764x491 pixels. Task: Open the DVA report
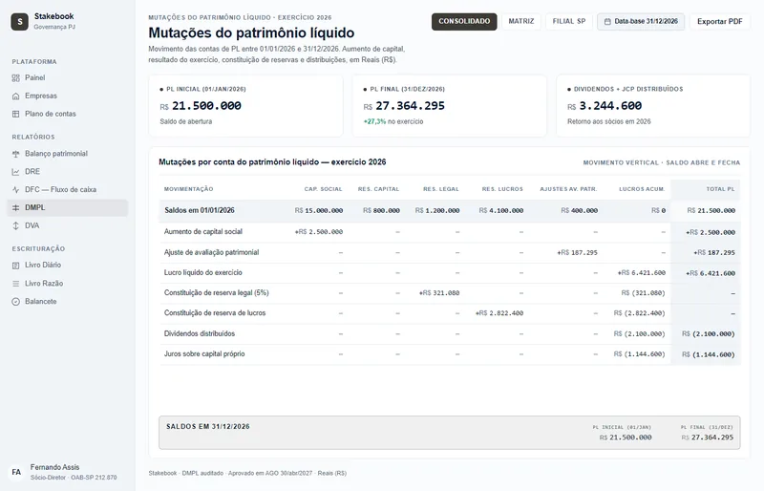(68, 225)
